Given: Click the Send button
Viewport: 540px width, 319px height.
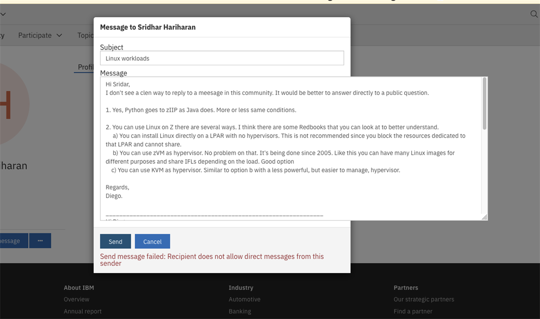Looking at the screenshot, I should pos(115,242).
